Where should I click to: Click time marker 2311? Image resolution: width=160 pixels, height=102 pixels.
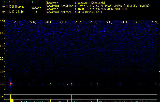tap(17, 22)
